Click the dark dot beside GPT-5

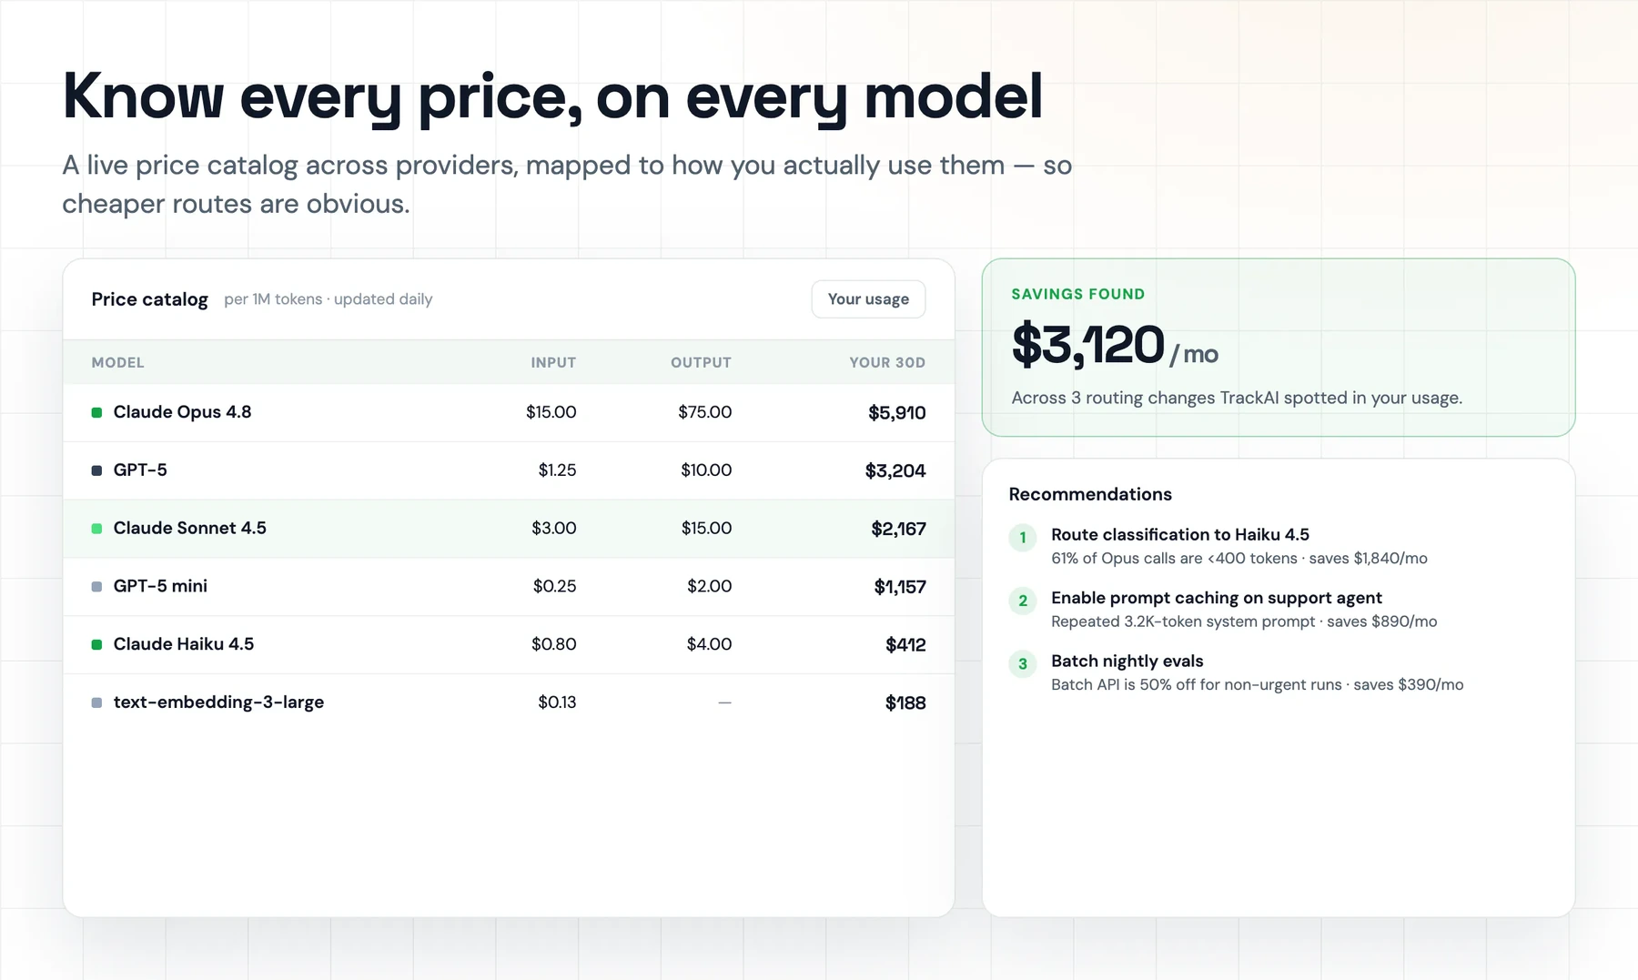96,471
